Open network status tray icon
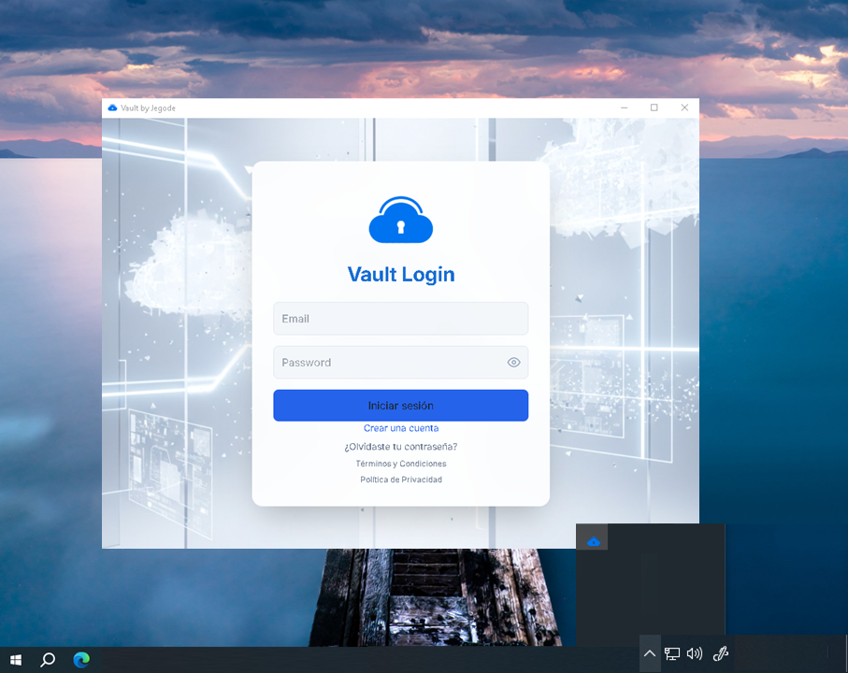Image resolution: width=848 pixels, height=673 pixels. coord(671,654)
